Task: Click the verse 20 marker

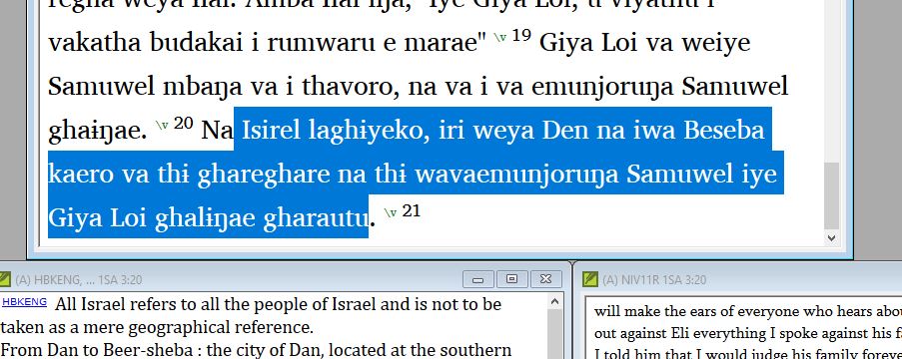Action: click(x=175, y=125)
